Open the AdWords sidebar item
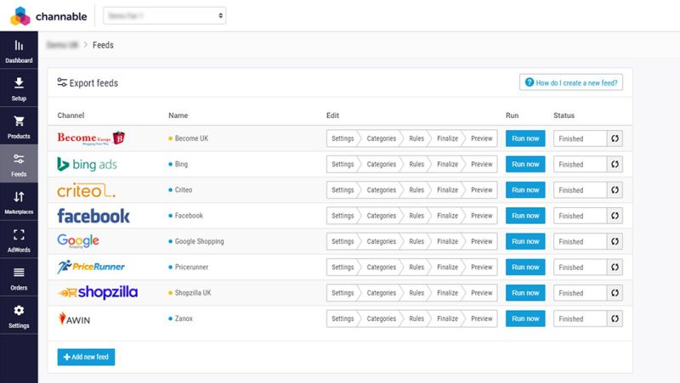 19,239
